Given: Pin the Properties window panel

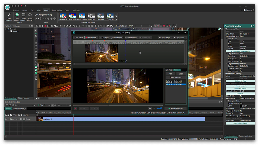Looking at the screenshot, I should [x=251, y=26].
